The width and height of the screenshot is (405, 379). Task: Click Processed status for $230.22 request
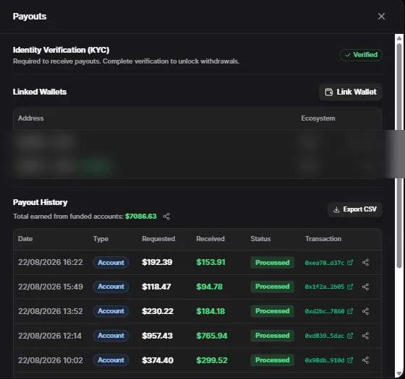pos(272,311)
